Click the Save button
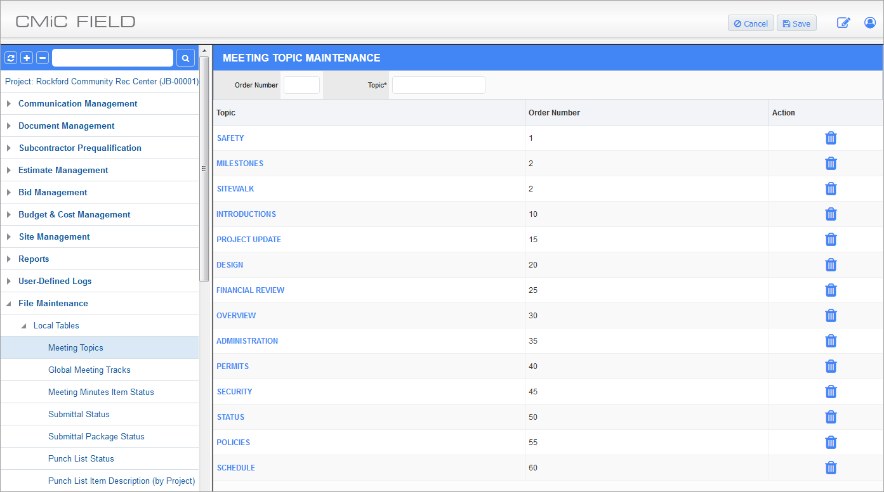 796,23
